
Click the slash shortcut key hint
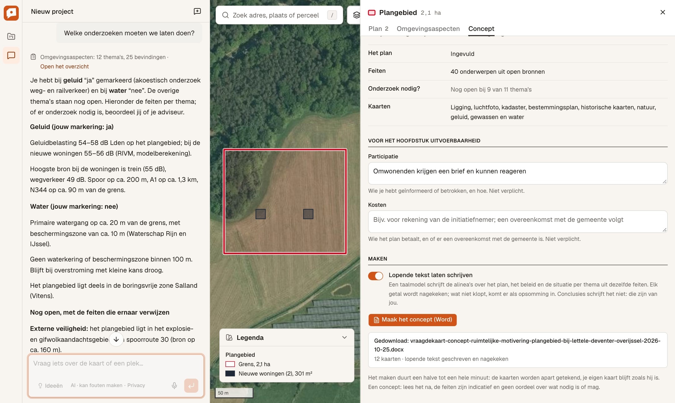(332, 15)
